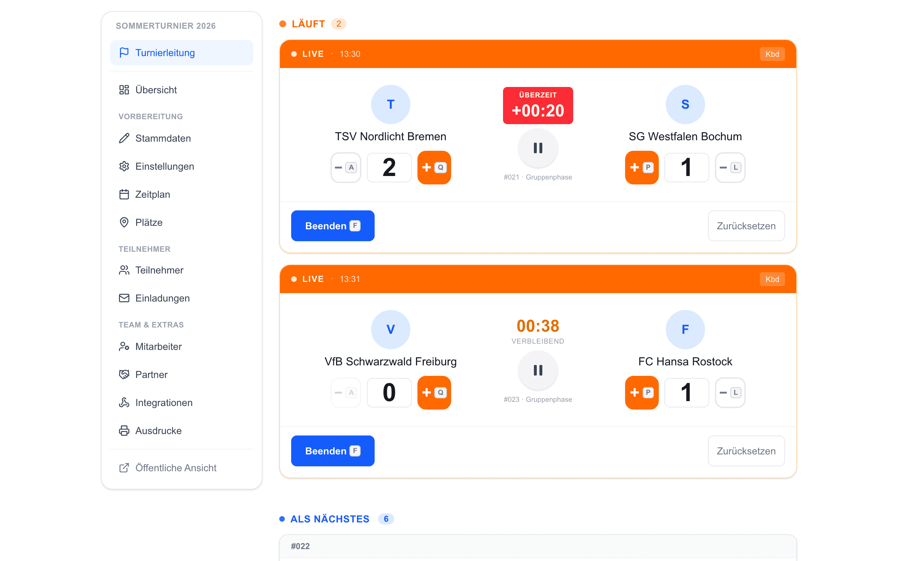Open Einstellungen gear icon

pyautogui.click(x=124, y=166)
